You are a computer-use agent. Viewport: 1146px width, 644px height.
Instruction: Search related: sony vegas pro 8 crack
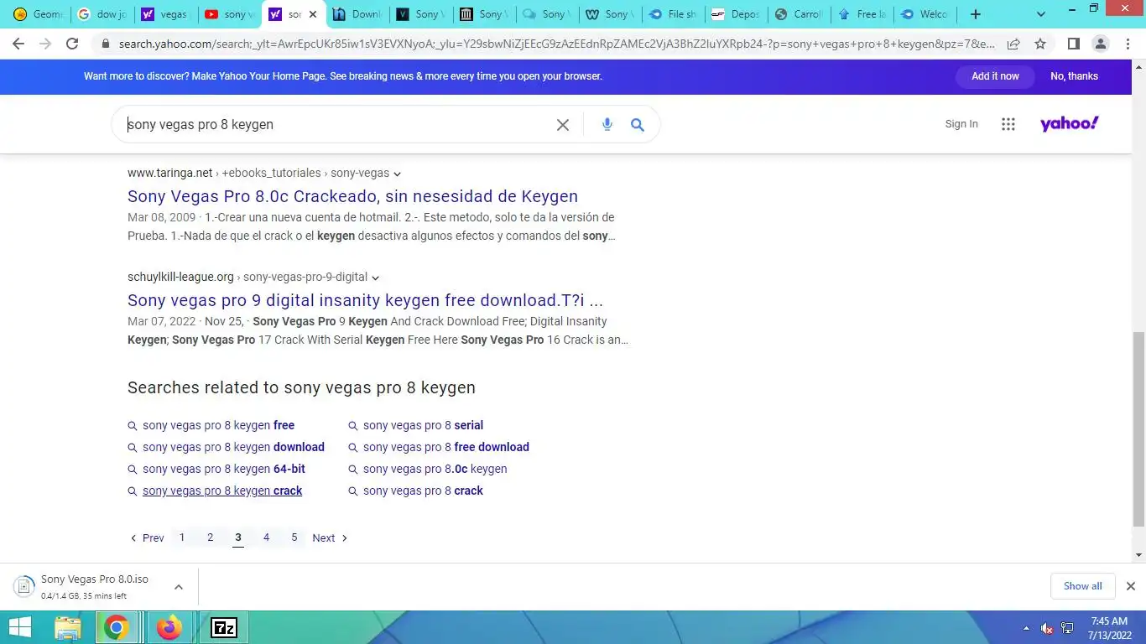(x=423, y=491)
